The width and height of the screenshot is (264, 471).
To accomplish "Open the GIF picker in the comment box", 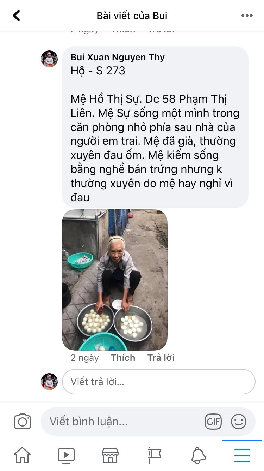I will (x=213, y=422).
